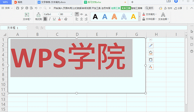Switch to the 绘图工具 ribbon tab
The height and width of the screenshot is (112, 194).
(x=115, y=8)
